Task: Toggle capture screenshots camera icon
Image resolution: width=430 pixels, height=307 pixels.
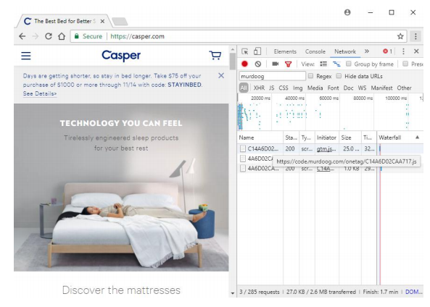Action: pos(275,64)
